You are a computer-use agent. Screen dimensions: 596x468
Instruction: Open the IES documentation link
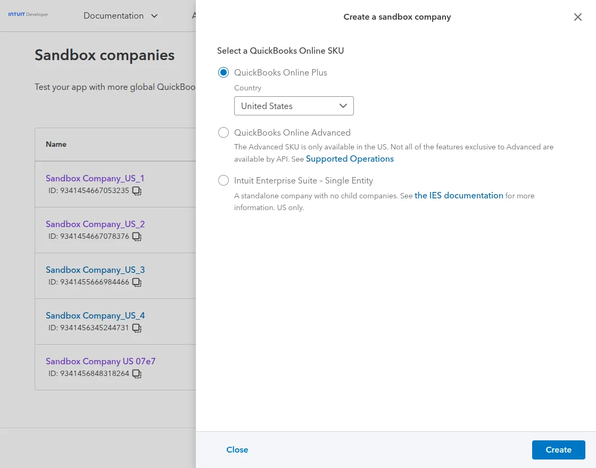pos(459,196)
